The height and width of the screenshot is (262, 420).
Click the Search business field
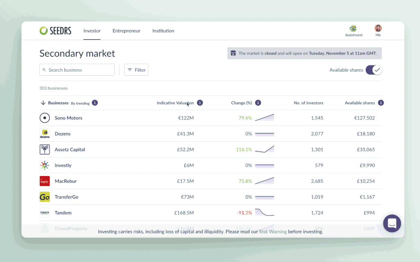[77, 70]
